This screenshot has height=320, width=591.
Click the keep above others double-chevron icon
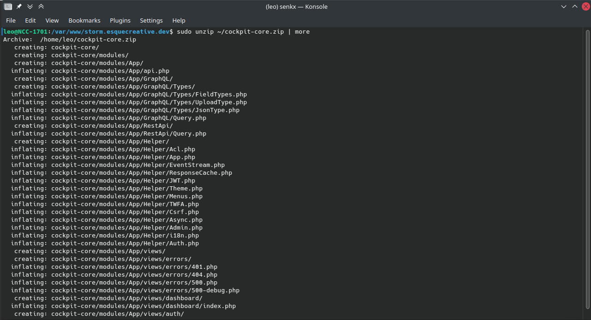[x=41, y=6]
